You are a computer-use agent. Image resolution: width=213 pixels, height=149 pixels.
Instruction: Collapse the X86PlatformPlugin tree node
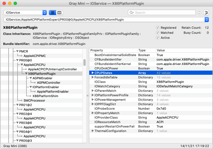coord(26,74)
